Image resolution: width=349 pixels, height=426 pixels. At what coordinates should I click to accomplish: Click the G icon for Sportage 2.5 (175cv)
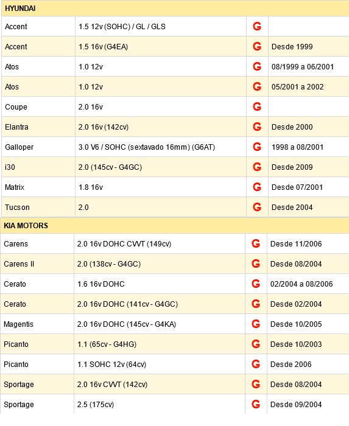[256, 405]
